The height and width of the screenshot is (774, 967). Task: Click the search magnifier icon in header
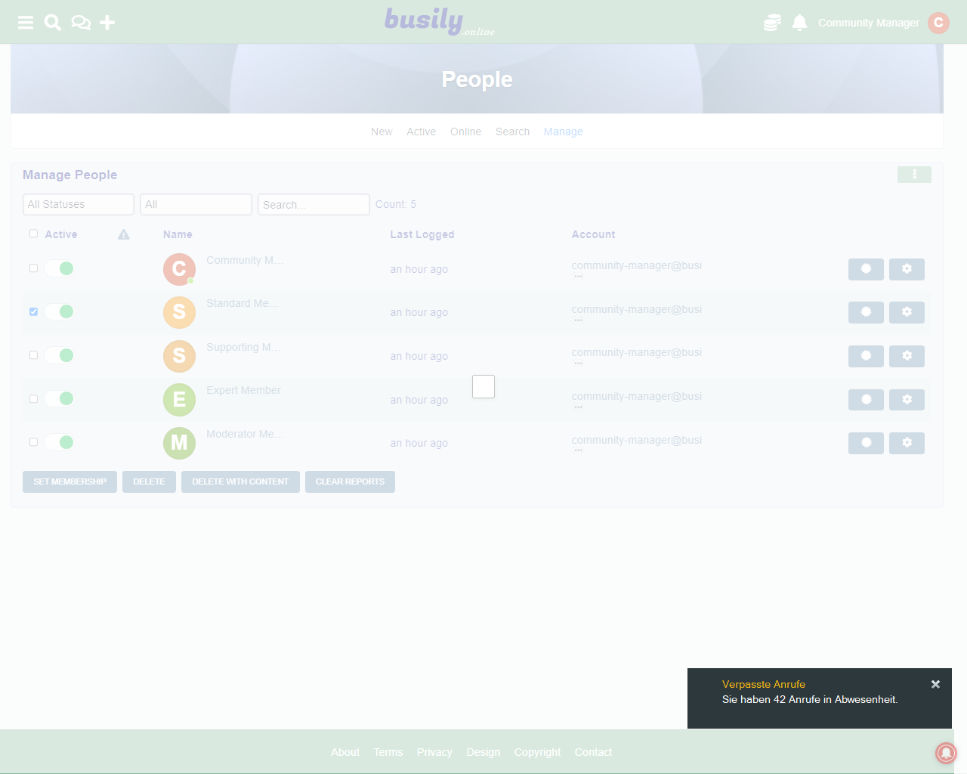pyautogui.click(x=53, y=23)
